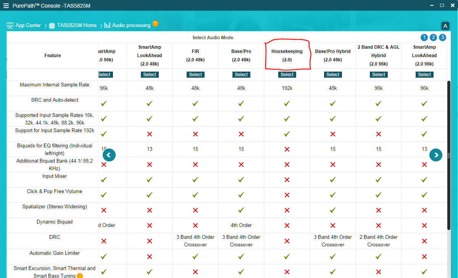The height and width of the screenshot is (278, 458).
Task: Select the Housekeeping (2.0) mode
Action: tap(287, 75)
